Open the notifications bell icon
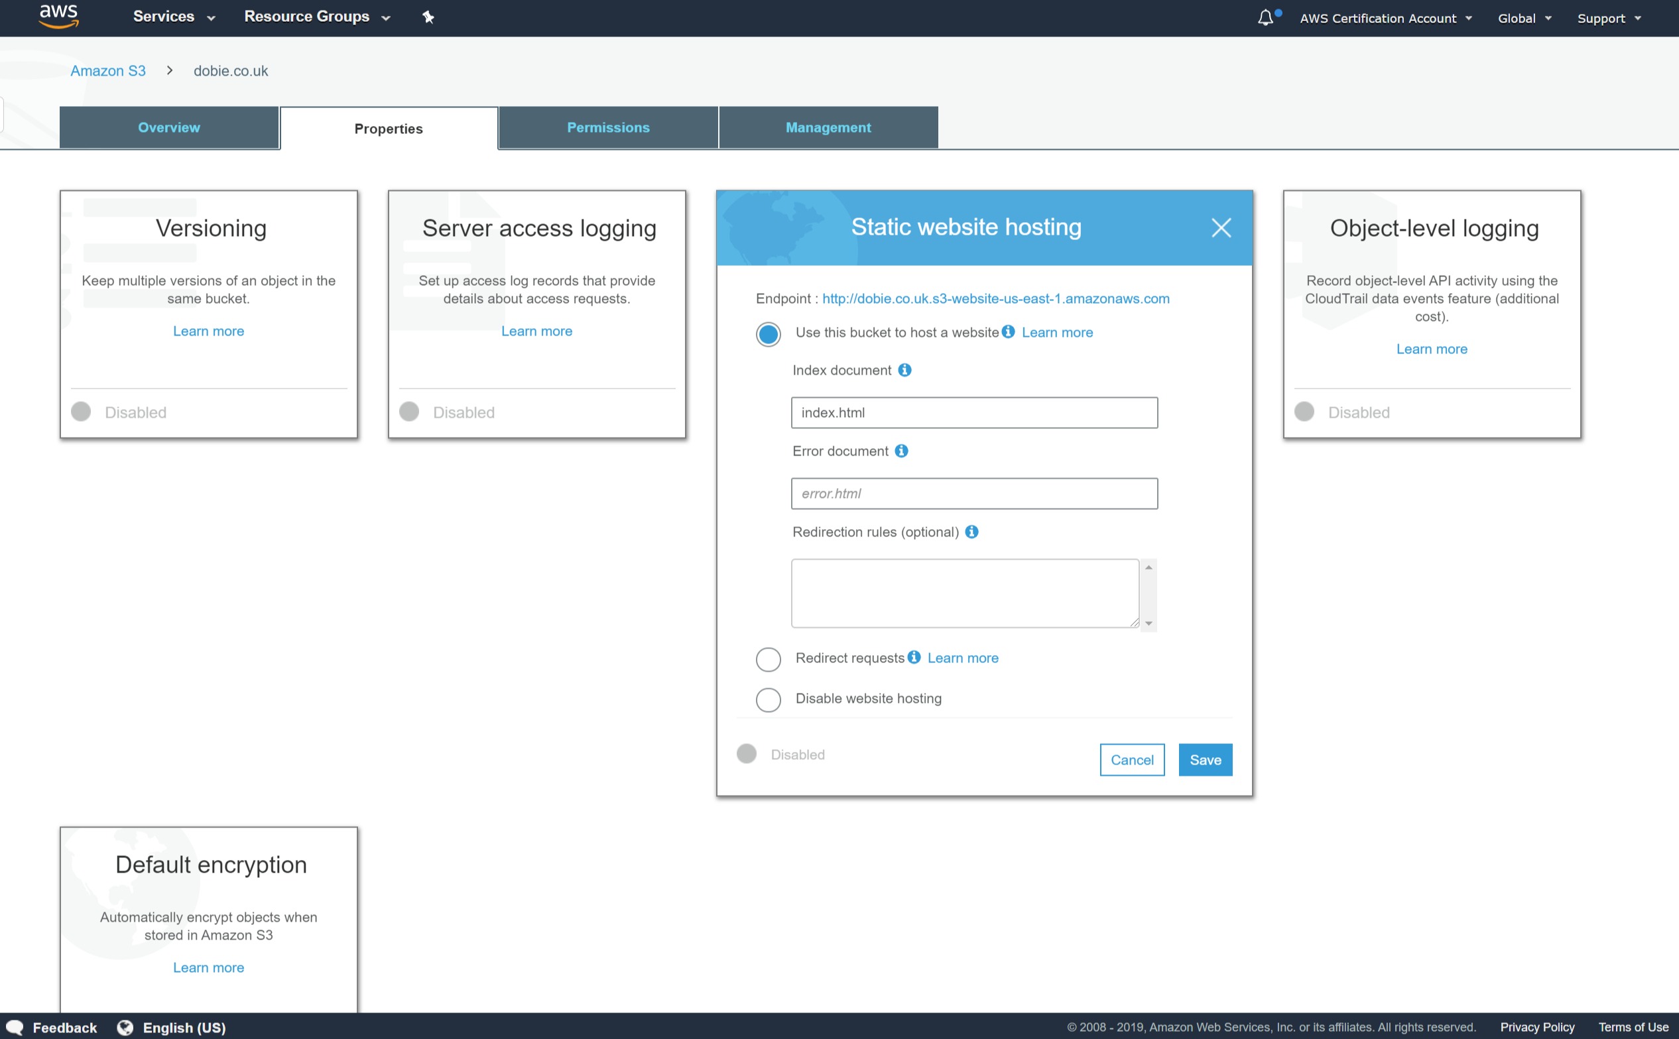 click(x=1265, y=18)
